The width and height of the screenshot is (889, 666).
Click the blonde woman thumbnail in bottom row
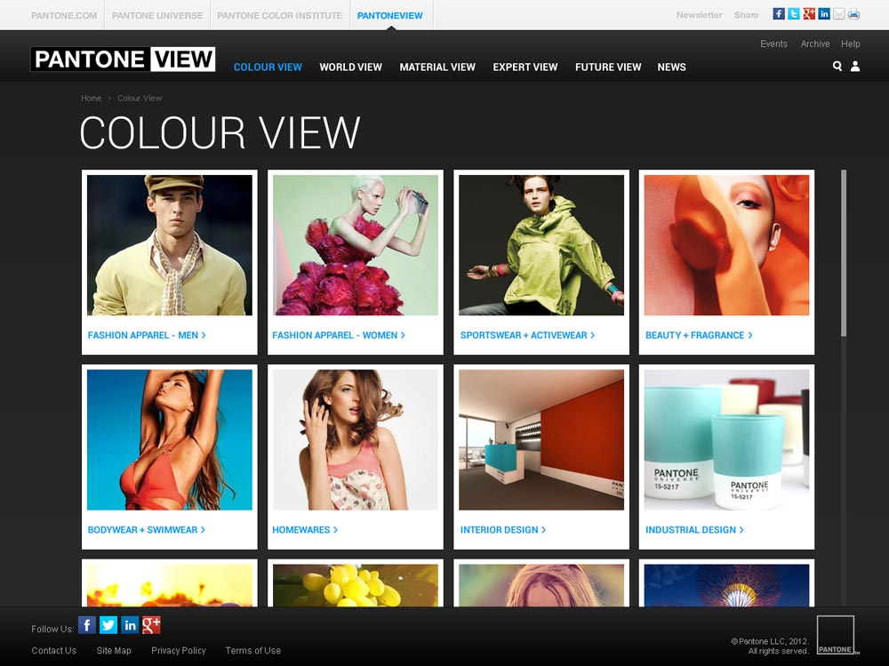click(x=541, y=585)
